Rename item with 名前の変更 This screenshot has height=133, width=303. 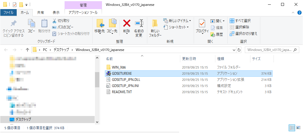point(139,28)
